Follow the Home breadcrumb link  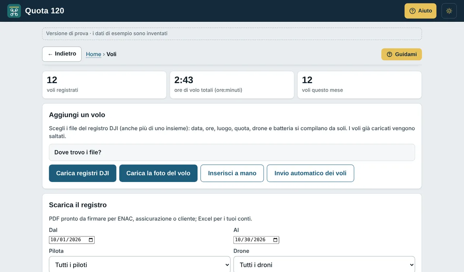point(94,54)
